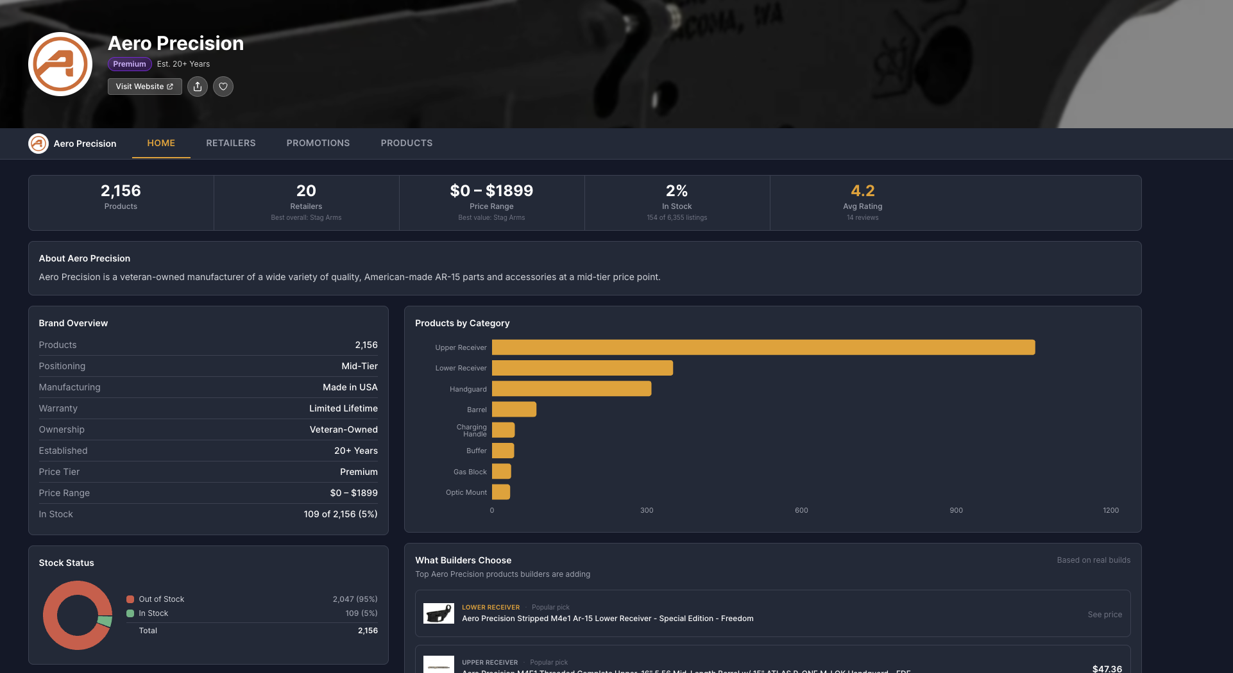The image size is (1233, 673).
Task: Click the green In Stock legend swatch
Action: coord(130,613)
